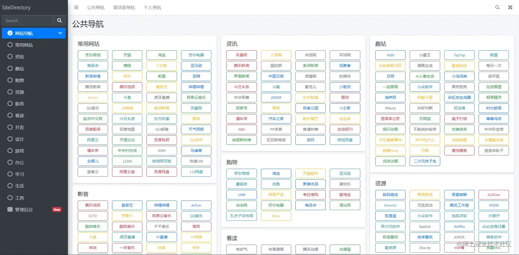
Task: Open the 孔夫子旧书网 button
Action: 242,216
